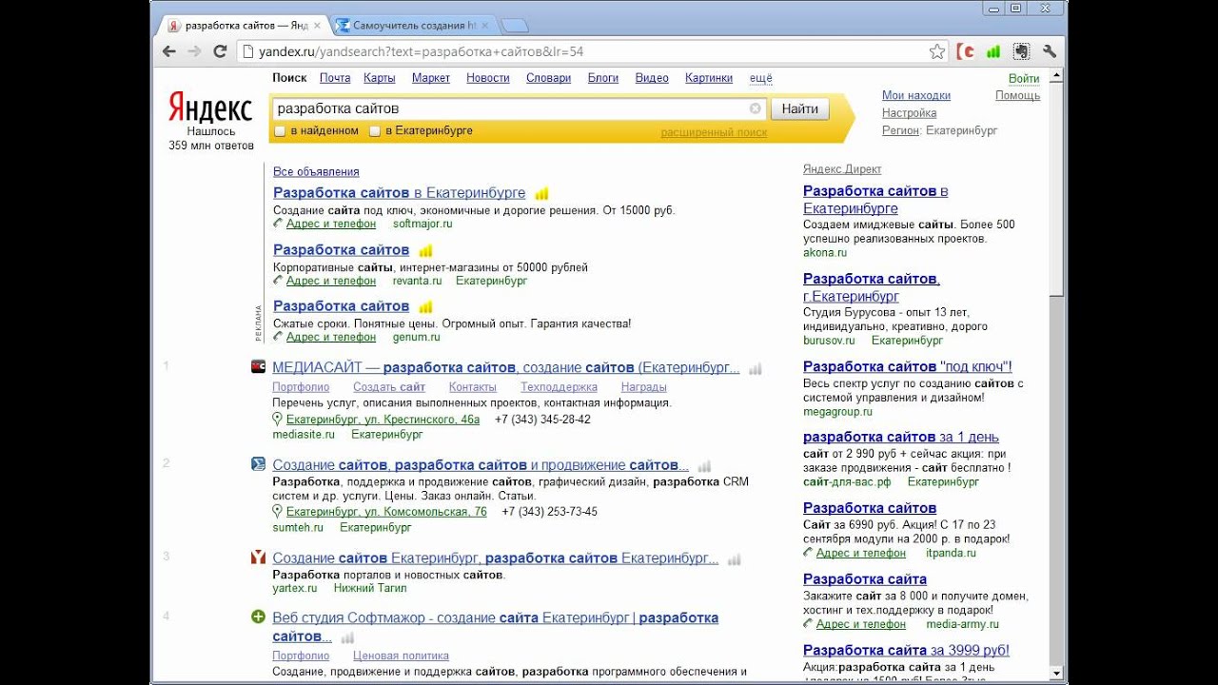
Task: Click the Яндекс logo
Action: coord(210,108)
